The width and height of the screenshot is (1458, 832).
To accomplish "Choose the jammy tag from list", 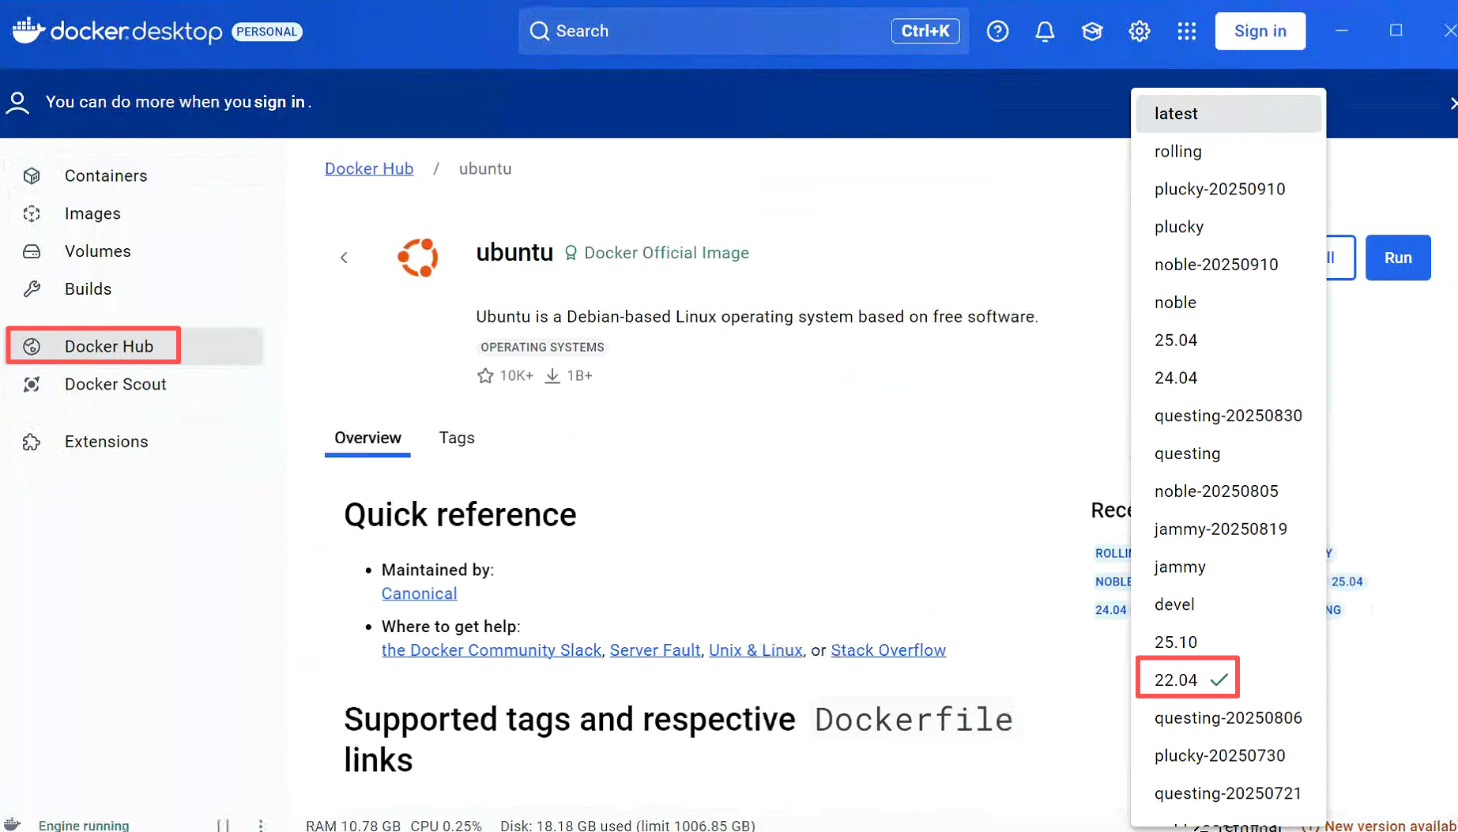I will pyautogui.click(x=1228, y=567).
